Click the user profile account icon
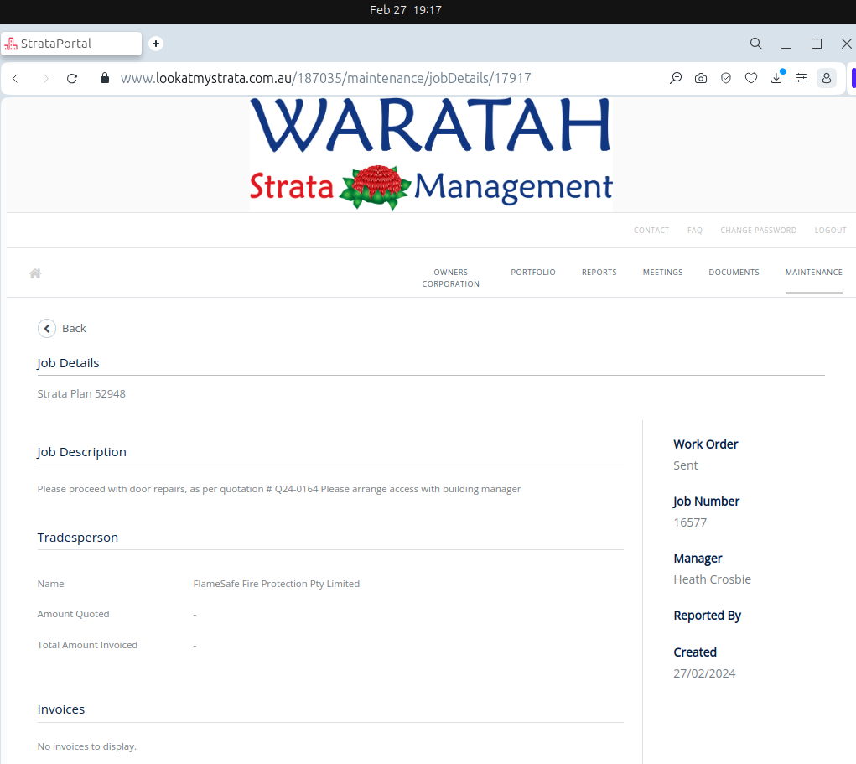The image size is (856, 764). tap(827, 78)
